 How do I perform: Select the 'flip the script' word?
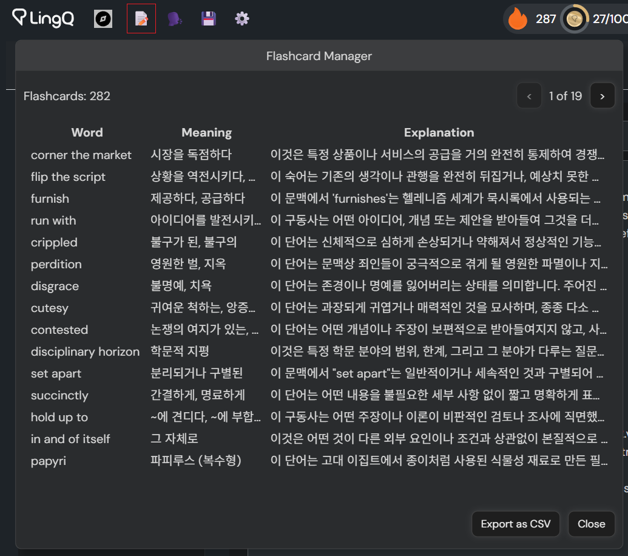point(68,177)
